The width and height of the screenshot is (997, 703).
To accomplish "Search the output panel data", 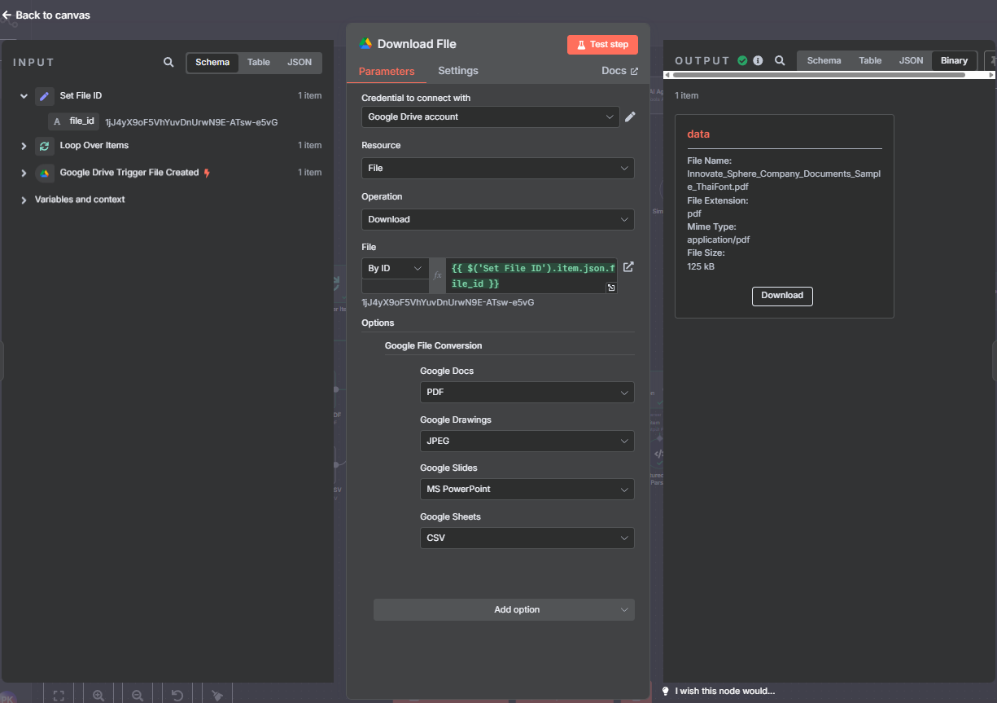I will click(780, 61).
